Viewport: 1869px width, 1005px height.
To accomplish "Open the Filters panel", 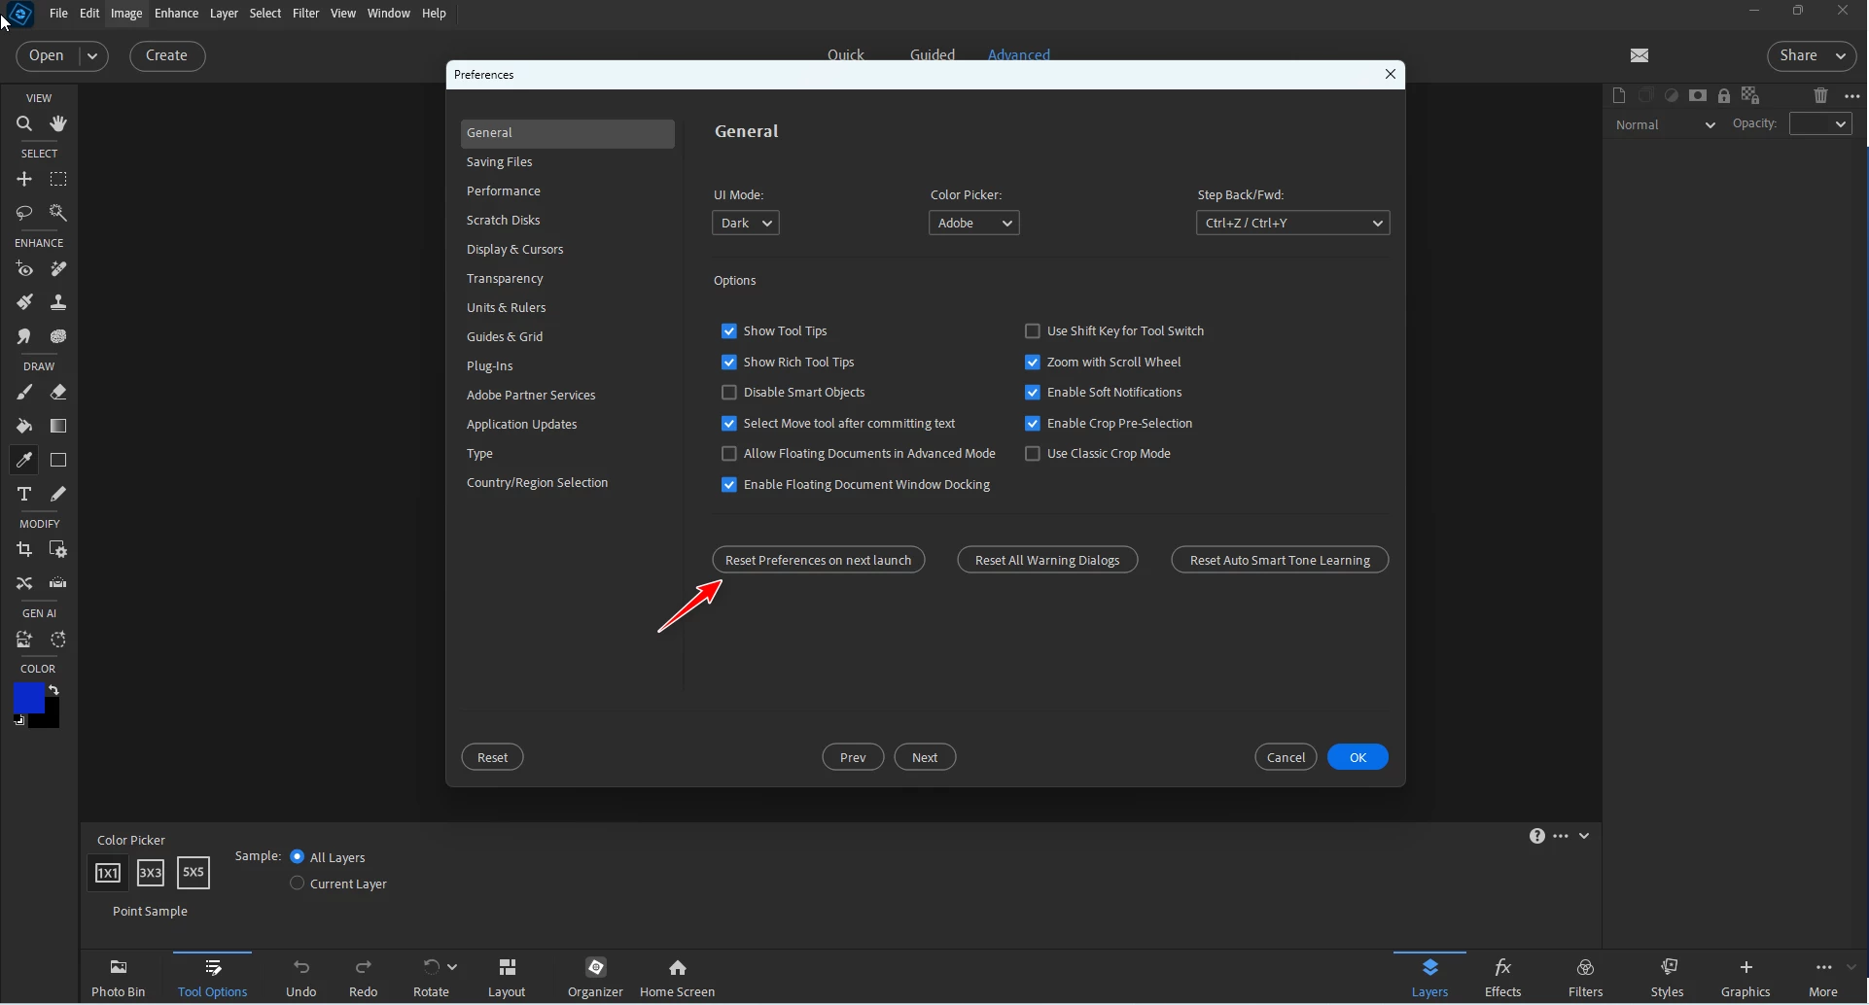I will click(1586, 978).
